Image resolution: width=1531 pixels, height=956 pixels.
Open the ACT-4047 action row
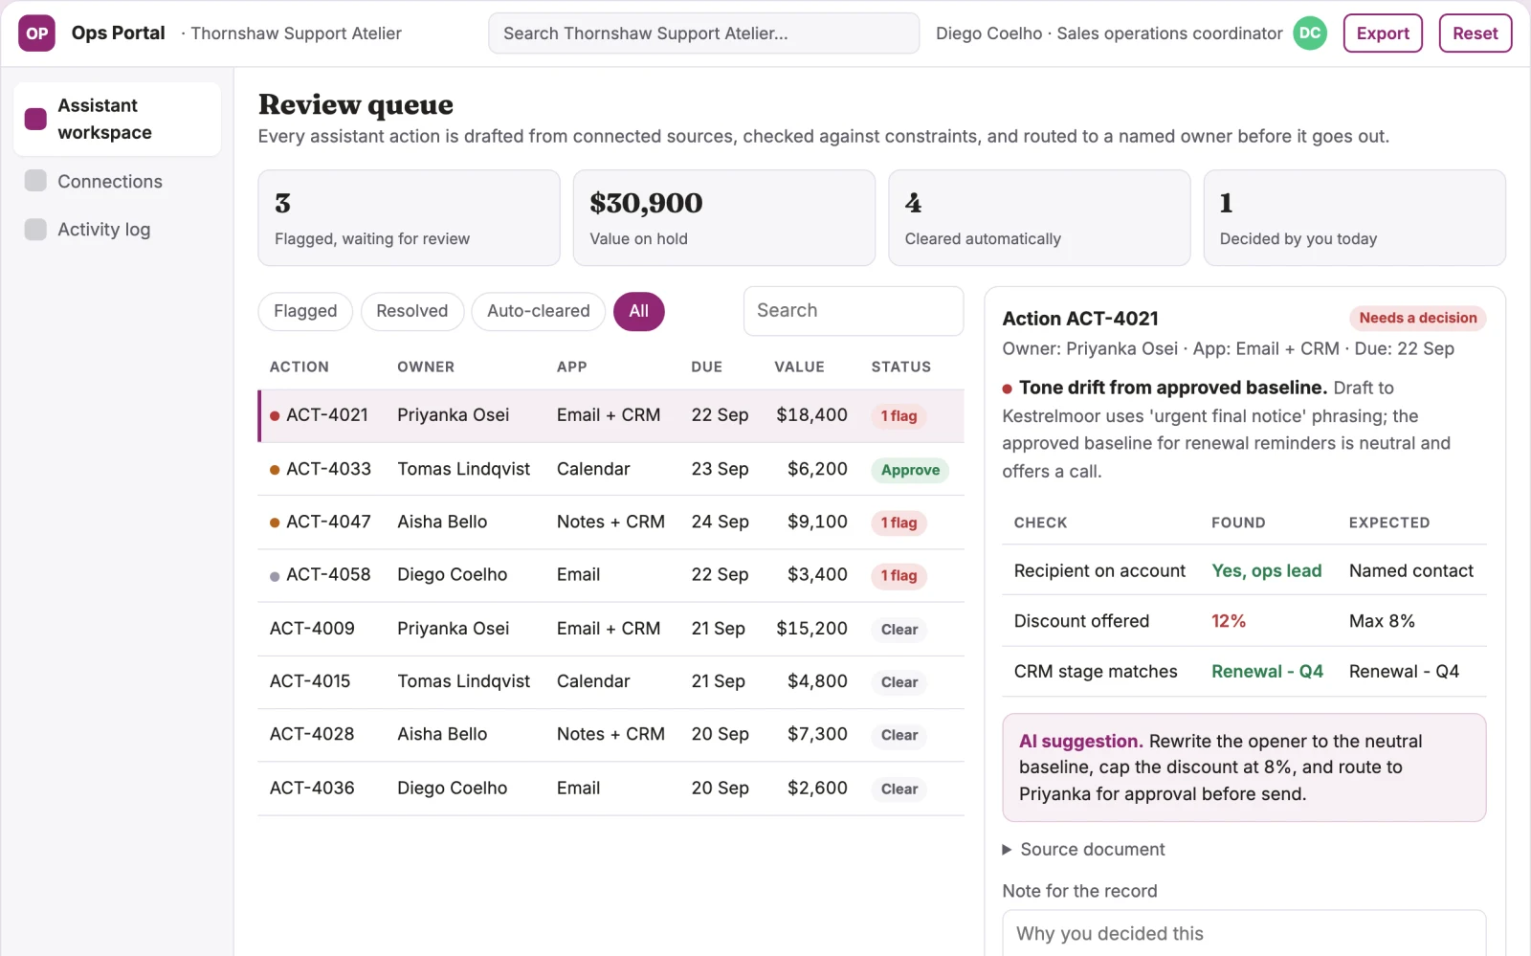coord(610,522)
